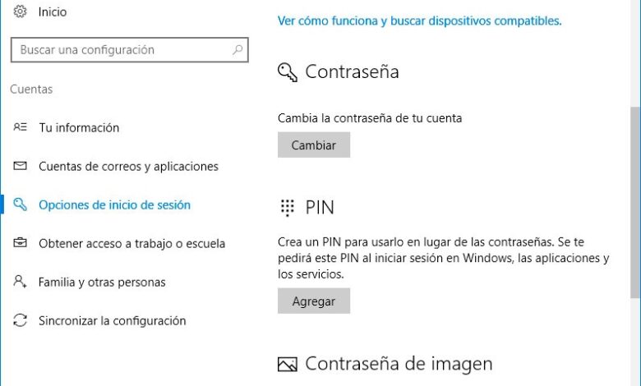This screenshot has height=386, width=641.
Task: Click the envelope icon for Cuentas de correos
Action: [x=21, y=166]
